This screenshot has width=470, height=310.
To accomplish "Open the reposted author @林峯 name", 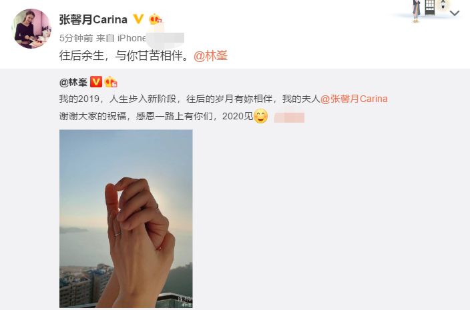I will click(73, 82).
